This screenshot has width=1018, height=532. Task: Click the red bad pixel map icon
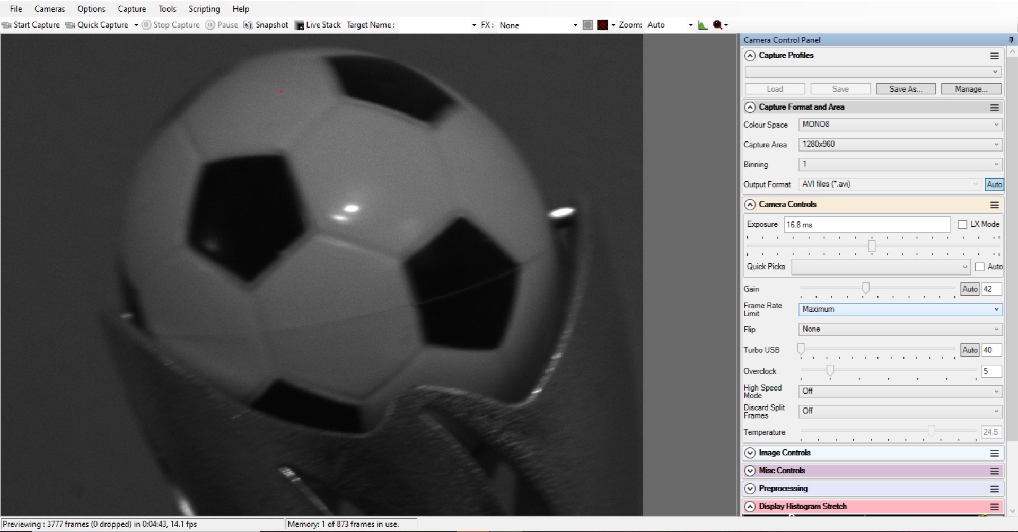click(x=602, y=25)
